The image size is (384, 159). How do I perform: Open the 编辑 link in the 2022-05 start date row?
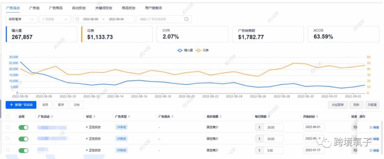point(374,139)
